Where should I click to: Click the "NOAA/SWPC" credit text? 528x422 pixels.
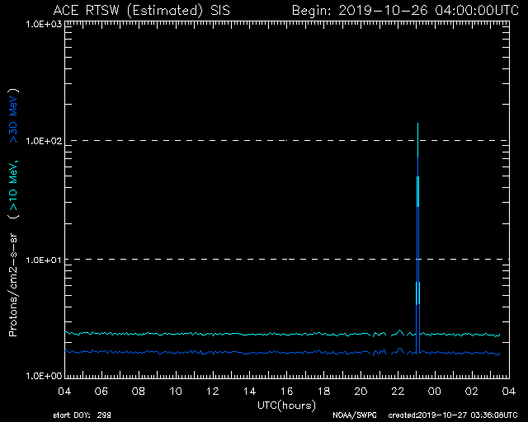pos(353,415)
